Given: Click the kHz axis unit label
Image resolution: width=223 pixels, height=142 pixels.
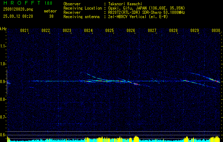Looking at the screenshot, I should pos(3,29).
